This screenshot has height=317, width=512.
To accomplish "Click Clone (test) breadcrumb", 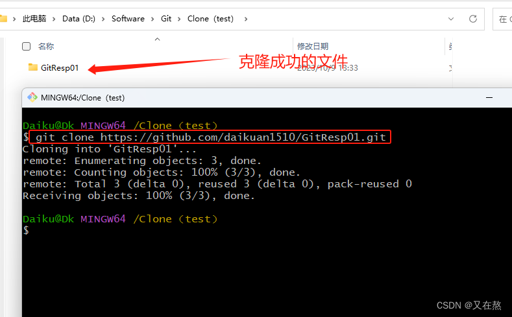I will [x=211, y=19].
